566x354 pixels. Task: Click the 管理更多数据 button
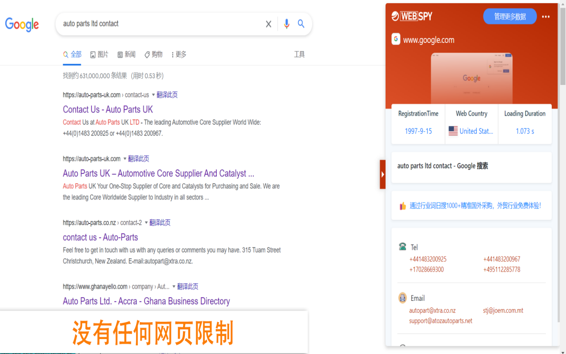[510, 16]
